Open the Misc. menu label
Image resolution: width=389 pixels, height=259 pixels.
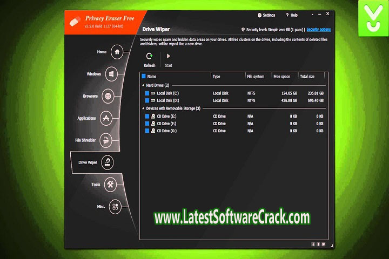(100, 207)
